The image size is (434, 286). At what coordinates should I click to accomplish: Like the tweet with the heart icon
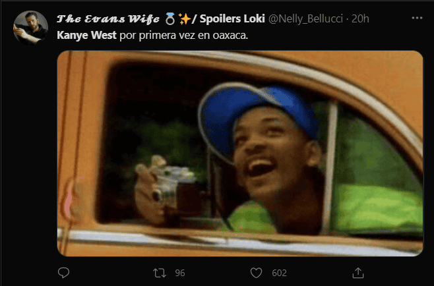[257, 273]
